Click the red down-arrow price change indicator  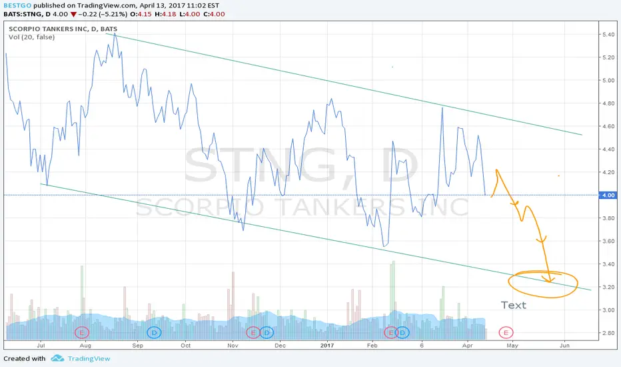[73, 15]
